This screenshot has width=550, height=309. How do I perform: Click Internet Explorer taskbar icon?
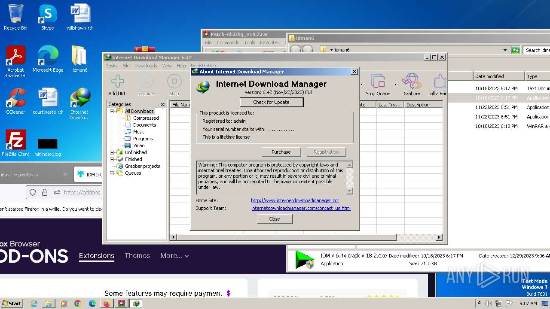pos(34,303)
